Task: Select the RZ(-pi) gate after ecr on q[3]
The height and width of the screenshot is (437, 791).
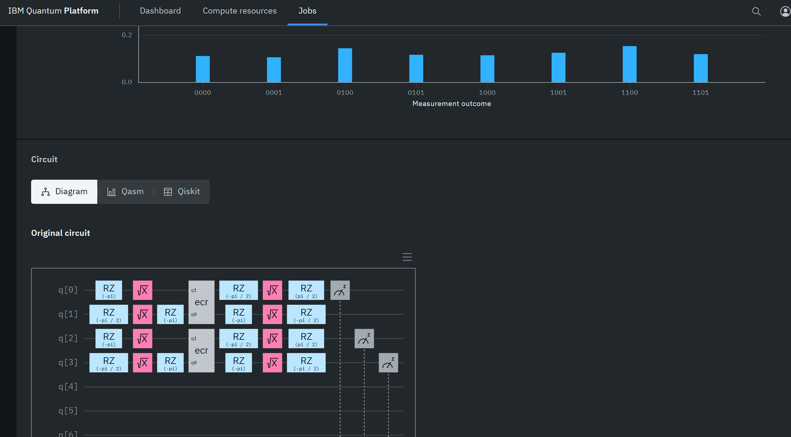Action: (239, 363)
